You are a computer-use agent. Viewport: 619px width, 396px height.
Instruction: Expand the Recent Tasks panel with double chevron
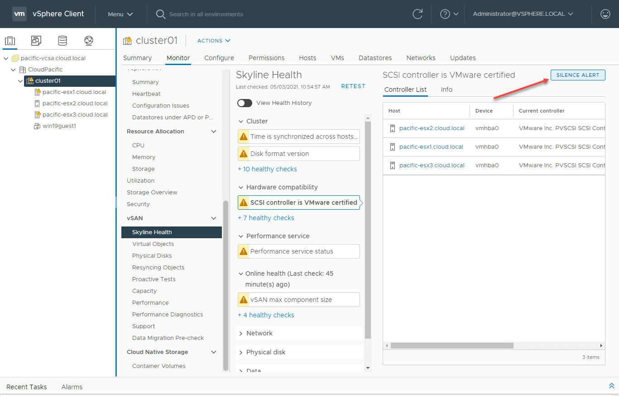coord(611,386)
